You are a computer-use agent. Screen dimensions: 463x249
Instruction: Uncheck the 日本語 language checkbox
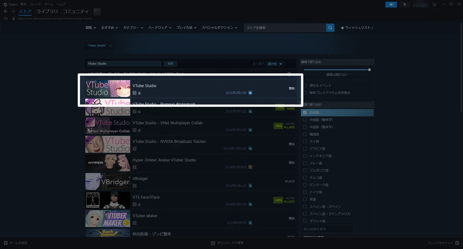point(305,112)
